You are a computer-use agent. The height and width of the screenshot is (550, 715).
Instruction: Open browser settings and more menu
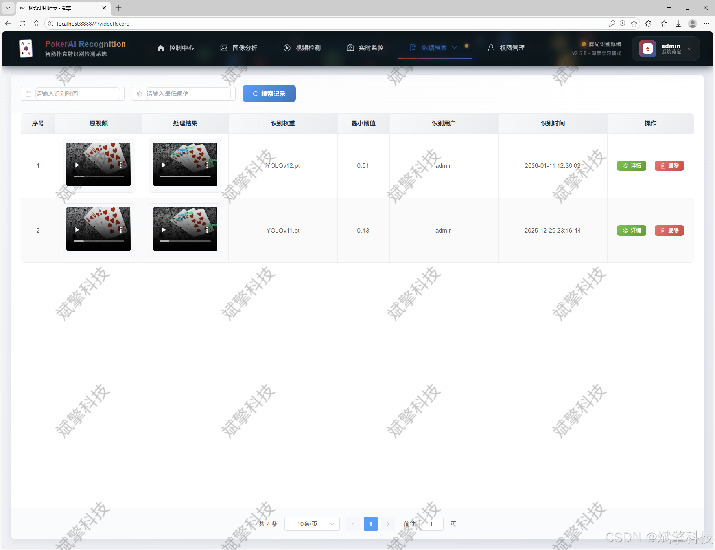707,24
